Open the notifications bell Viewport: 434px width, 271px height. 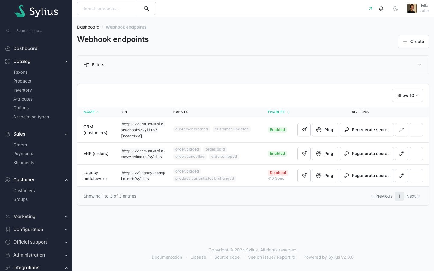pyautogui.click(x=381, y=8)
